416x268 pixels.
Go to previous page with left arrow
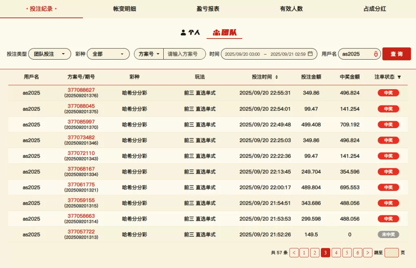coord(295,253)
